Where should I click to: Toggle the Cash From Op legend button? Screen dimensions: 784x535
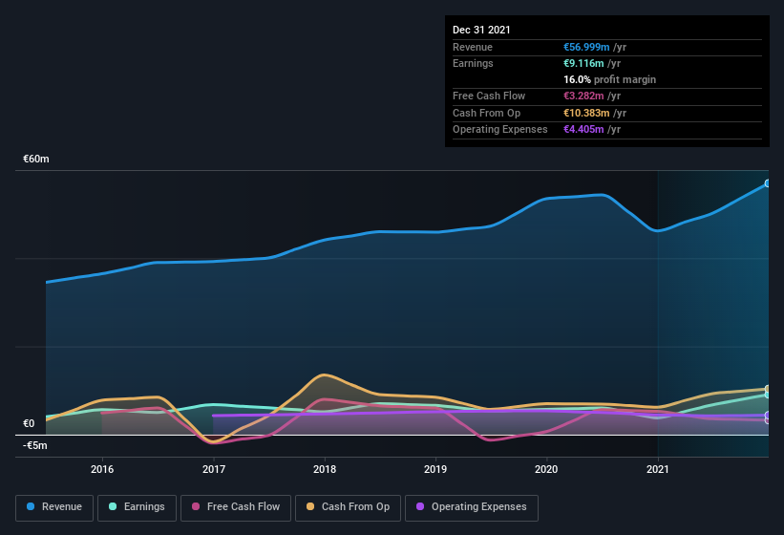(348, 507)
